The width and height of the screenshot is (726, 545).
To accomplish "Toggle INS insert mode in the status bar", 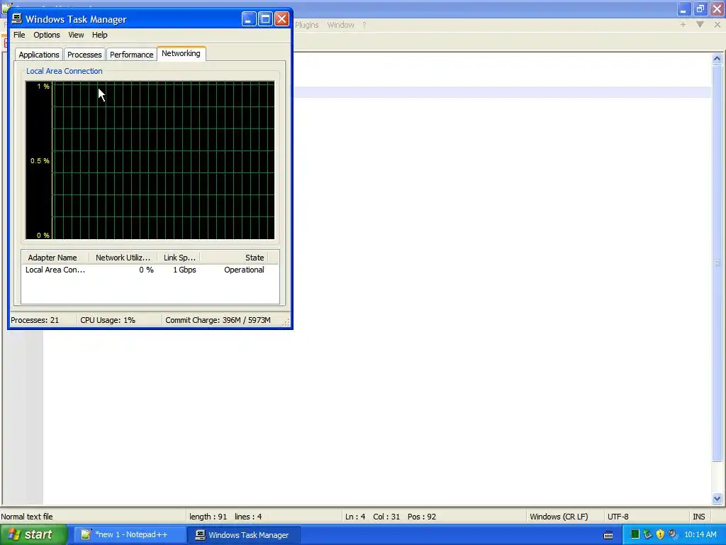I will (698, 517).
